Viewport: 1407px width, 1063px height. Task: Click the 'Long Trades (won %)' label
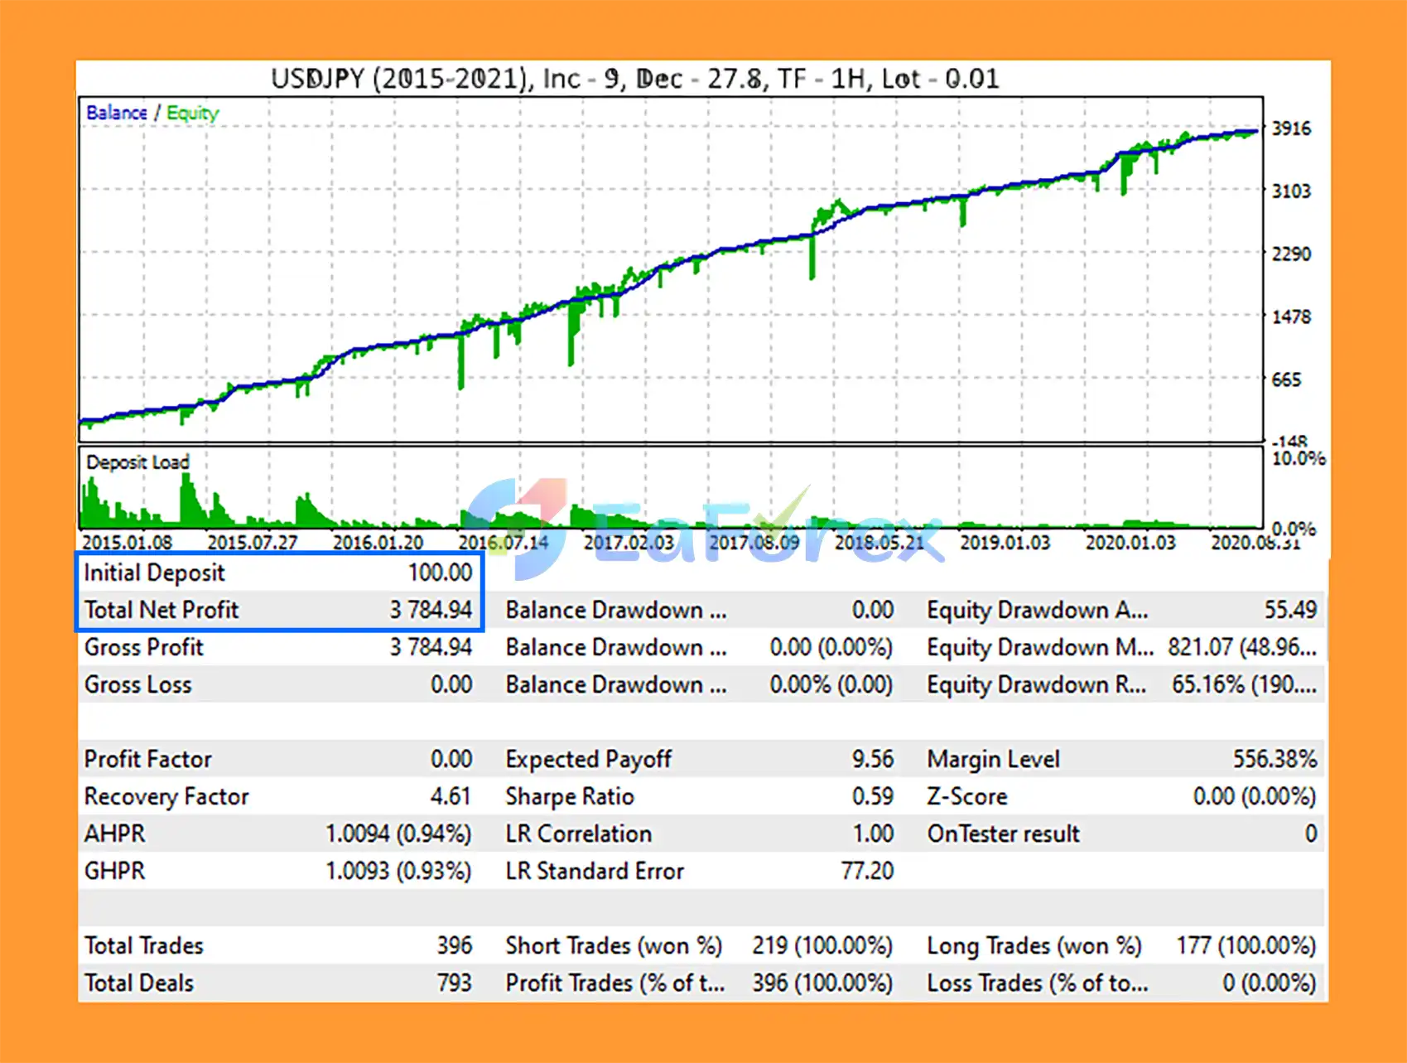1034,945
